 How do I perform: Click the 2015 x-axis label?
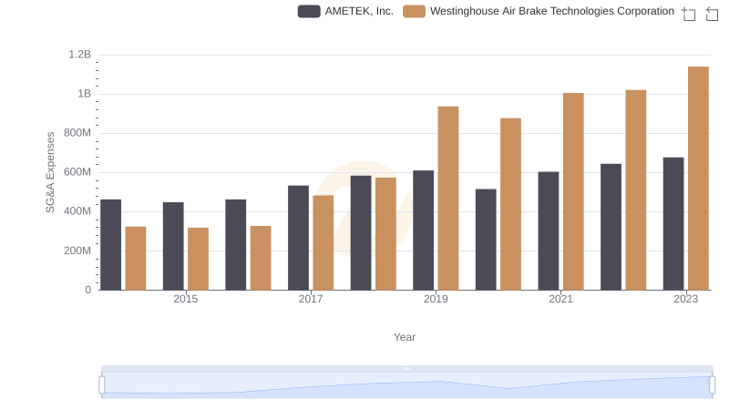186,299
